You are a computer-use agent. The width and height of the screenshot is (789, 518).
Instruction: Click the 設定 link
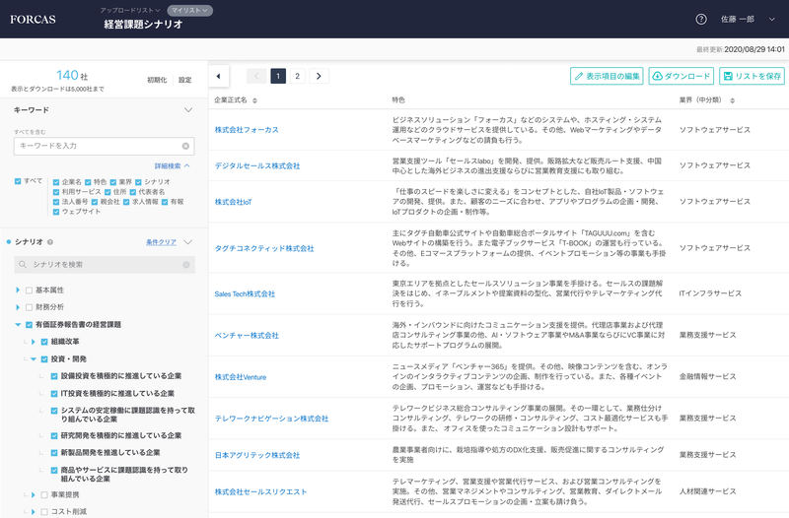(185, 80)
